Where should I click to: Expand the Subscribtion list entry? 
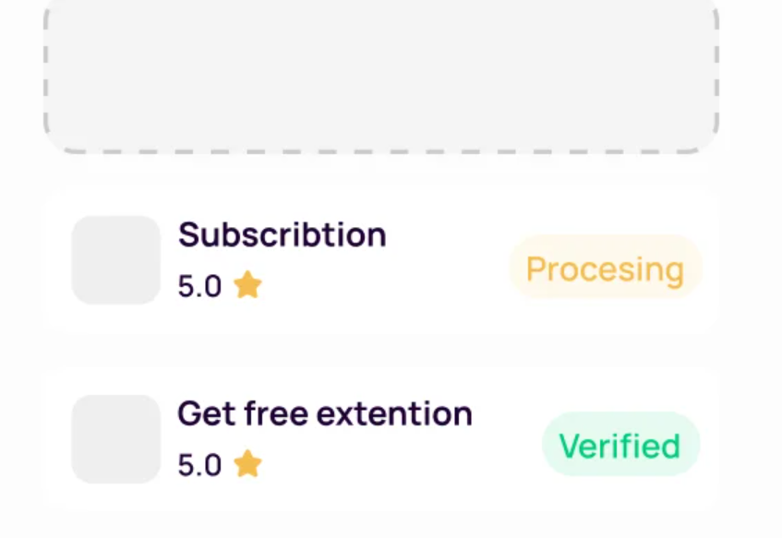(380, 260)
